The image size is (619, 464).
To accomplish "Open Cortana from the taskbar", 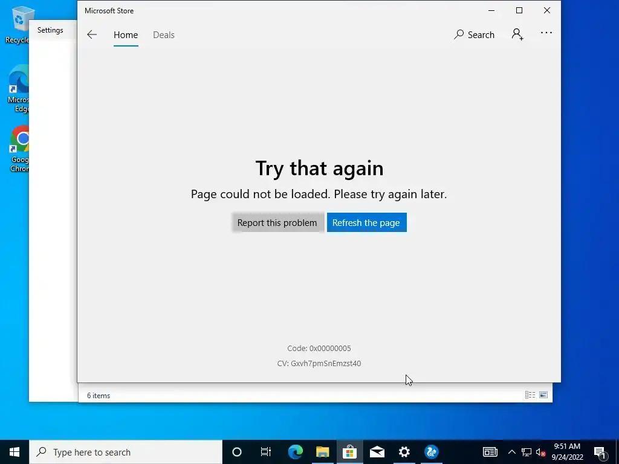I will point(236,452).
